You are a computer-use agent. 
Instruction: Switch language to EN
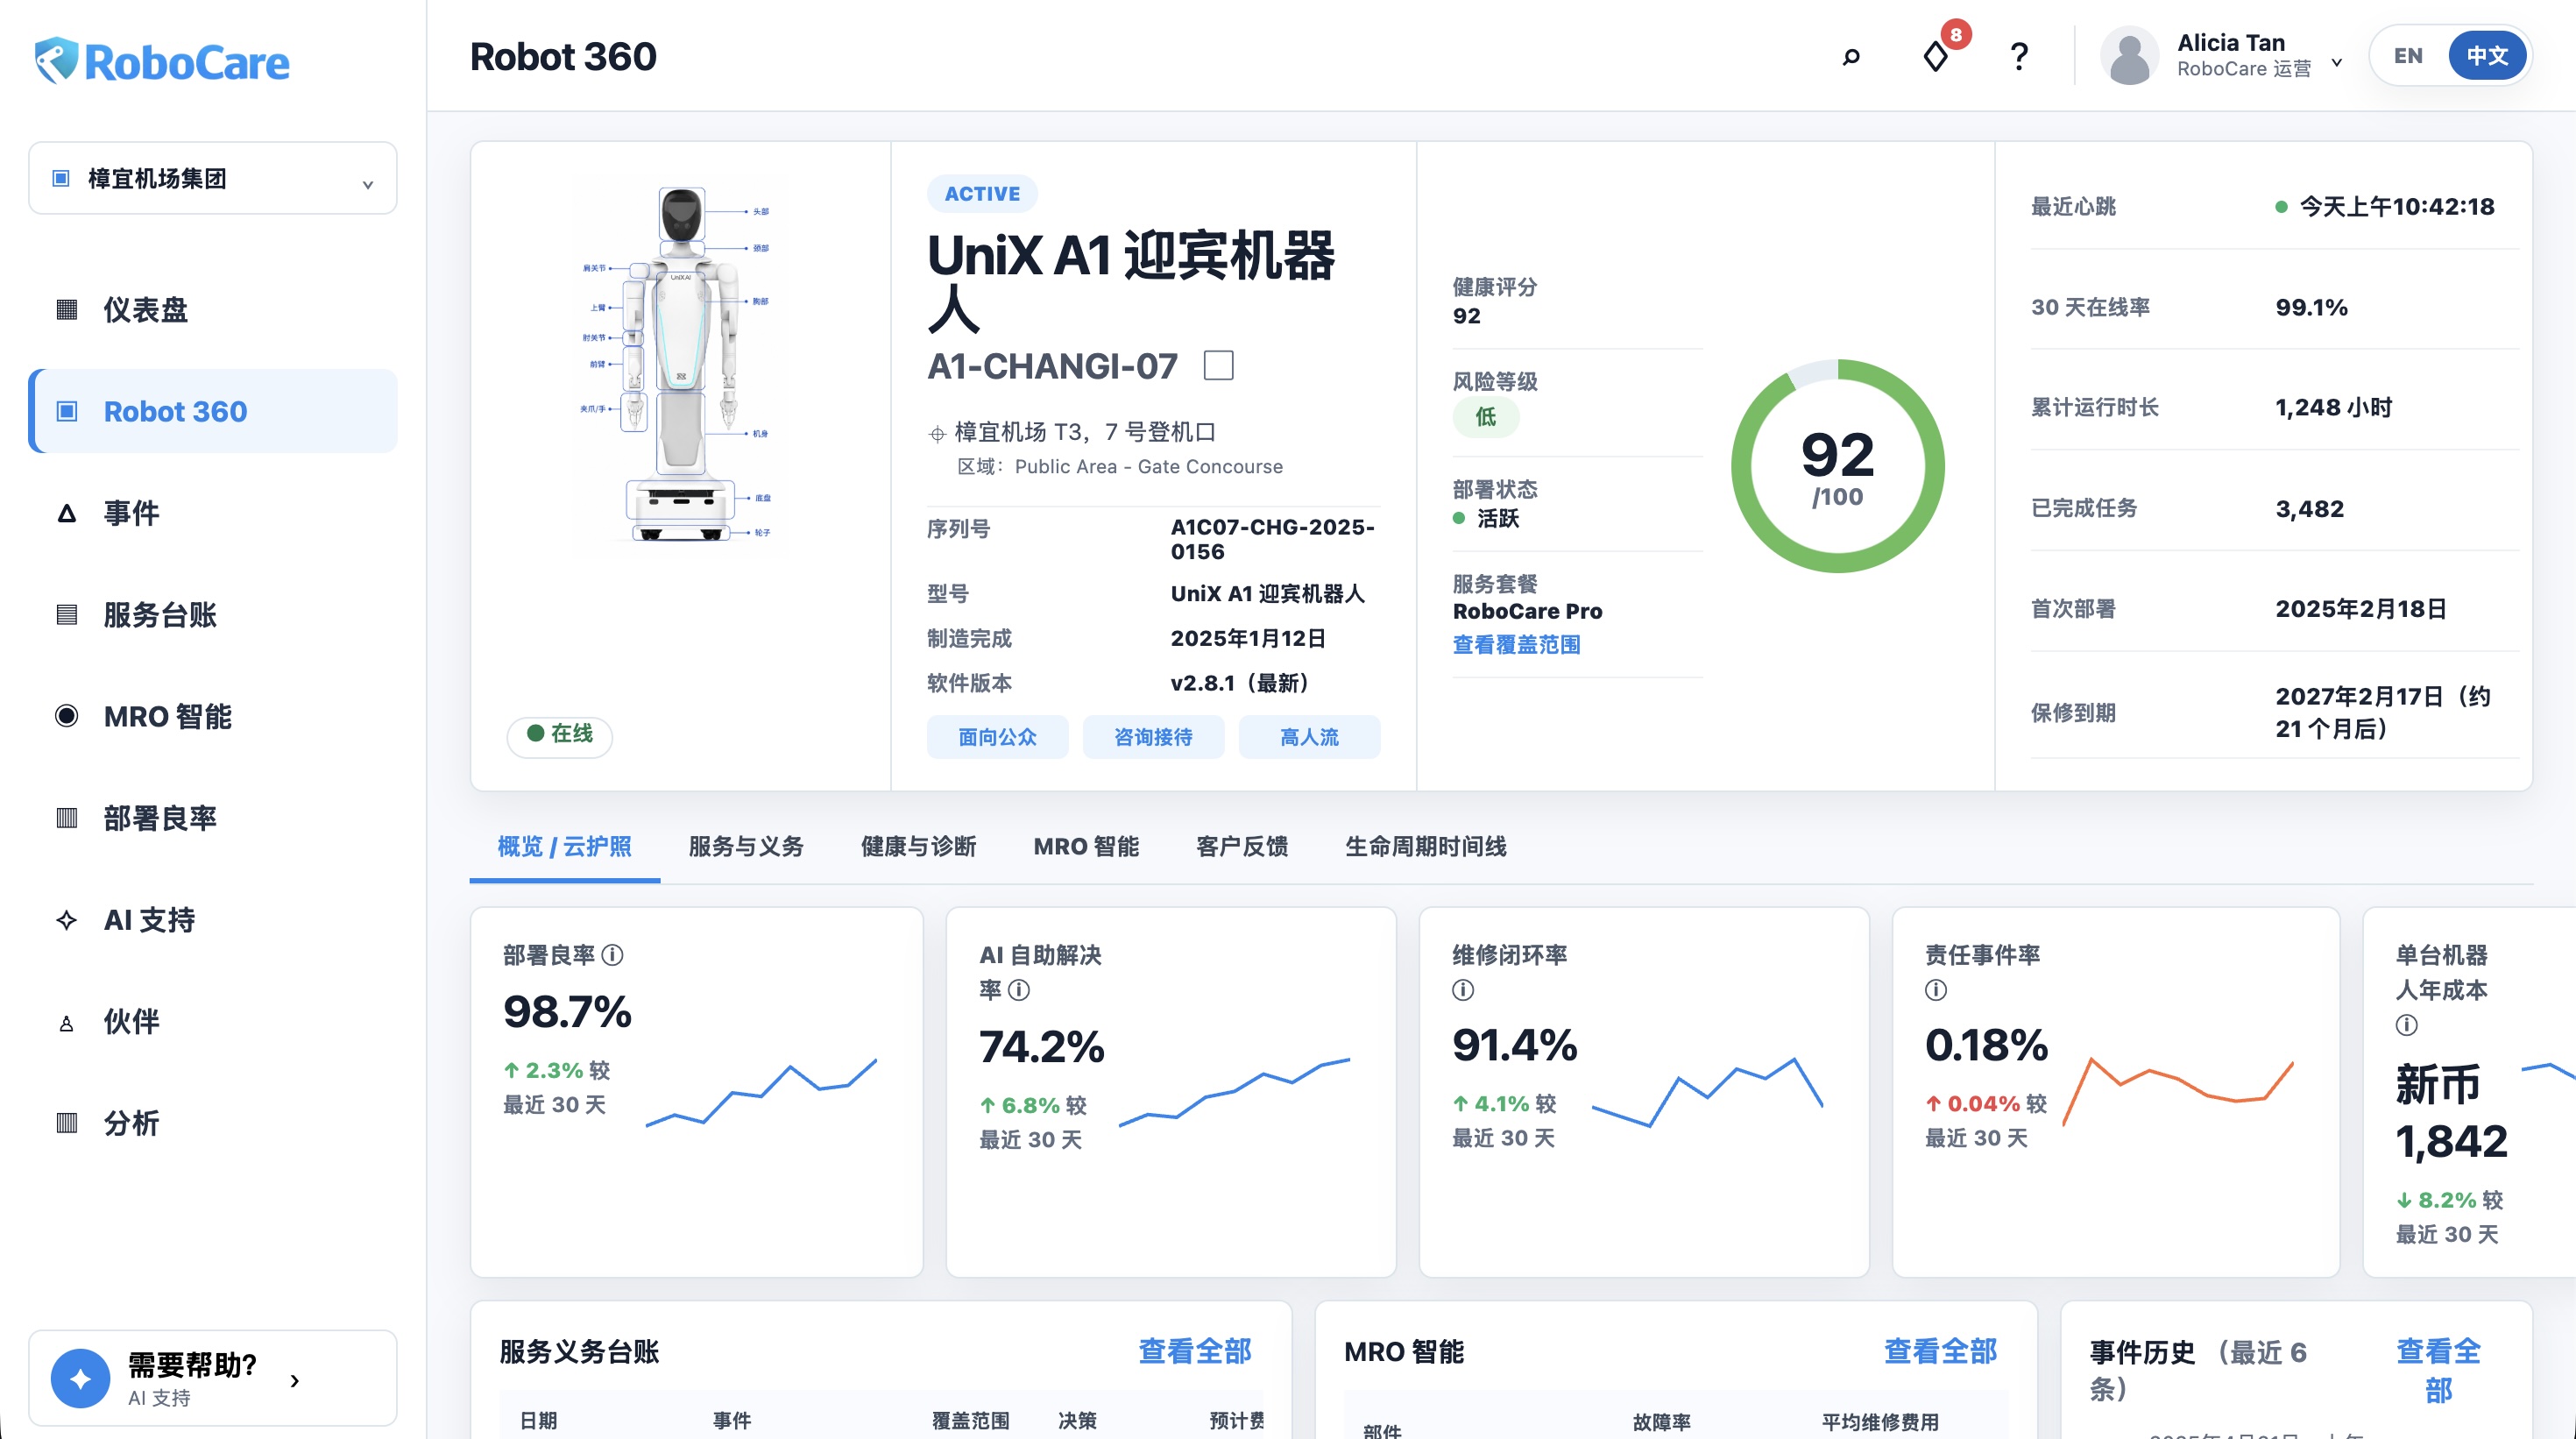click(x=2408, y=56)
